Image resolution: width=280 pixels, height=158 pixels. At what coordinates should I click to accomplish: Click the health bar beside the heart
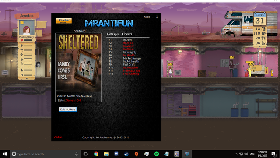28,40
